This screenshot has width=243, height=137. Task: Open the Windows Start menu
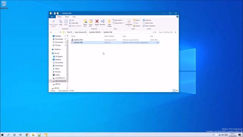pos(2,135)
